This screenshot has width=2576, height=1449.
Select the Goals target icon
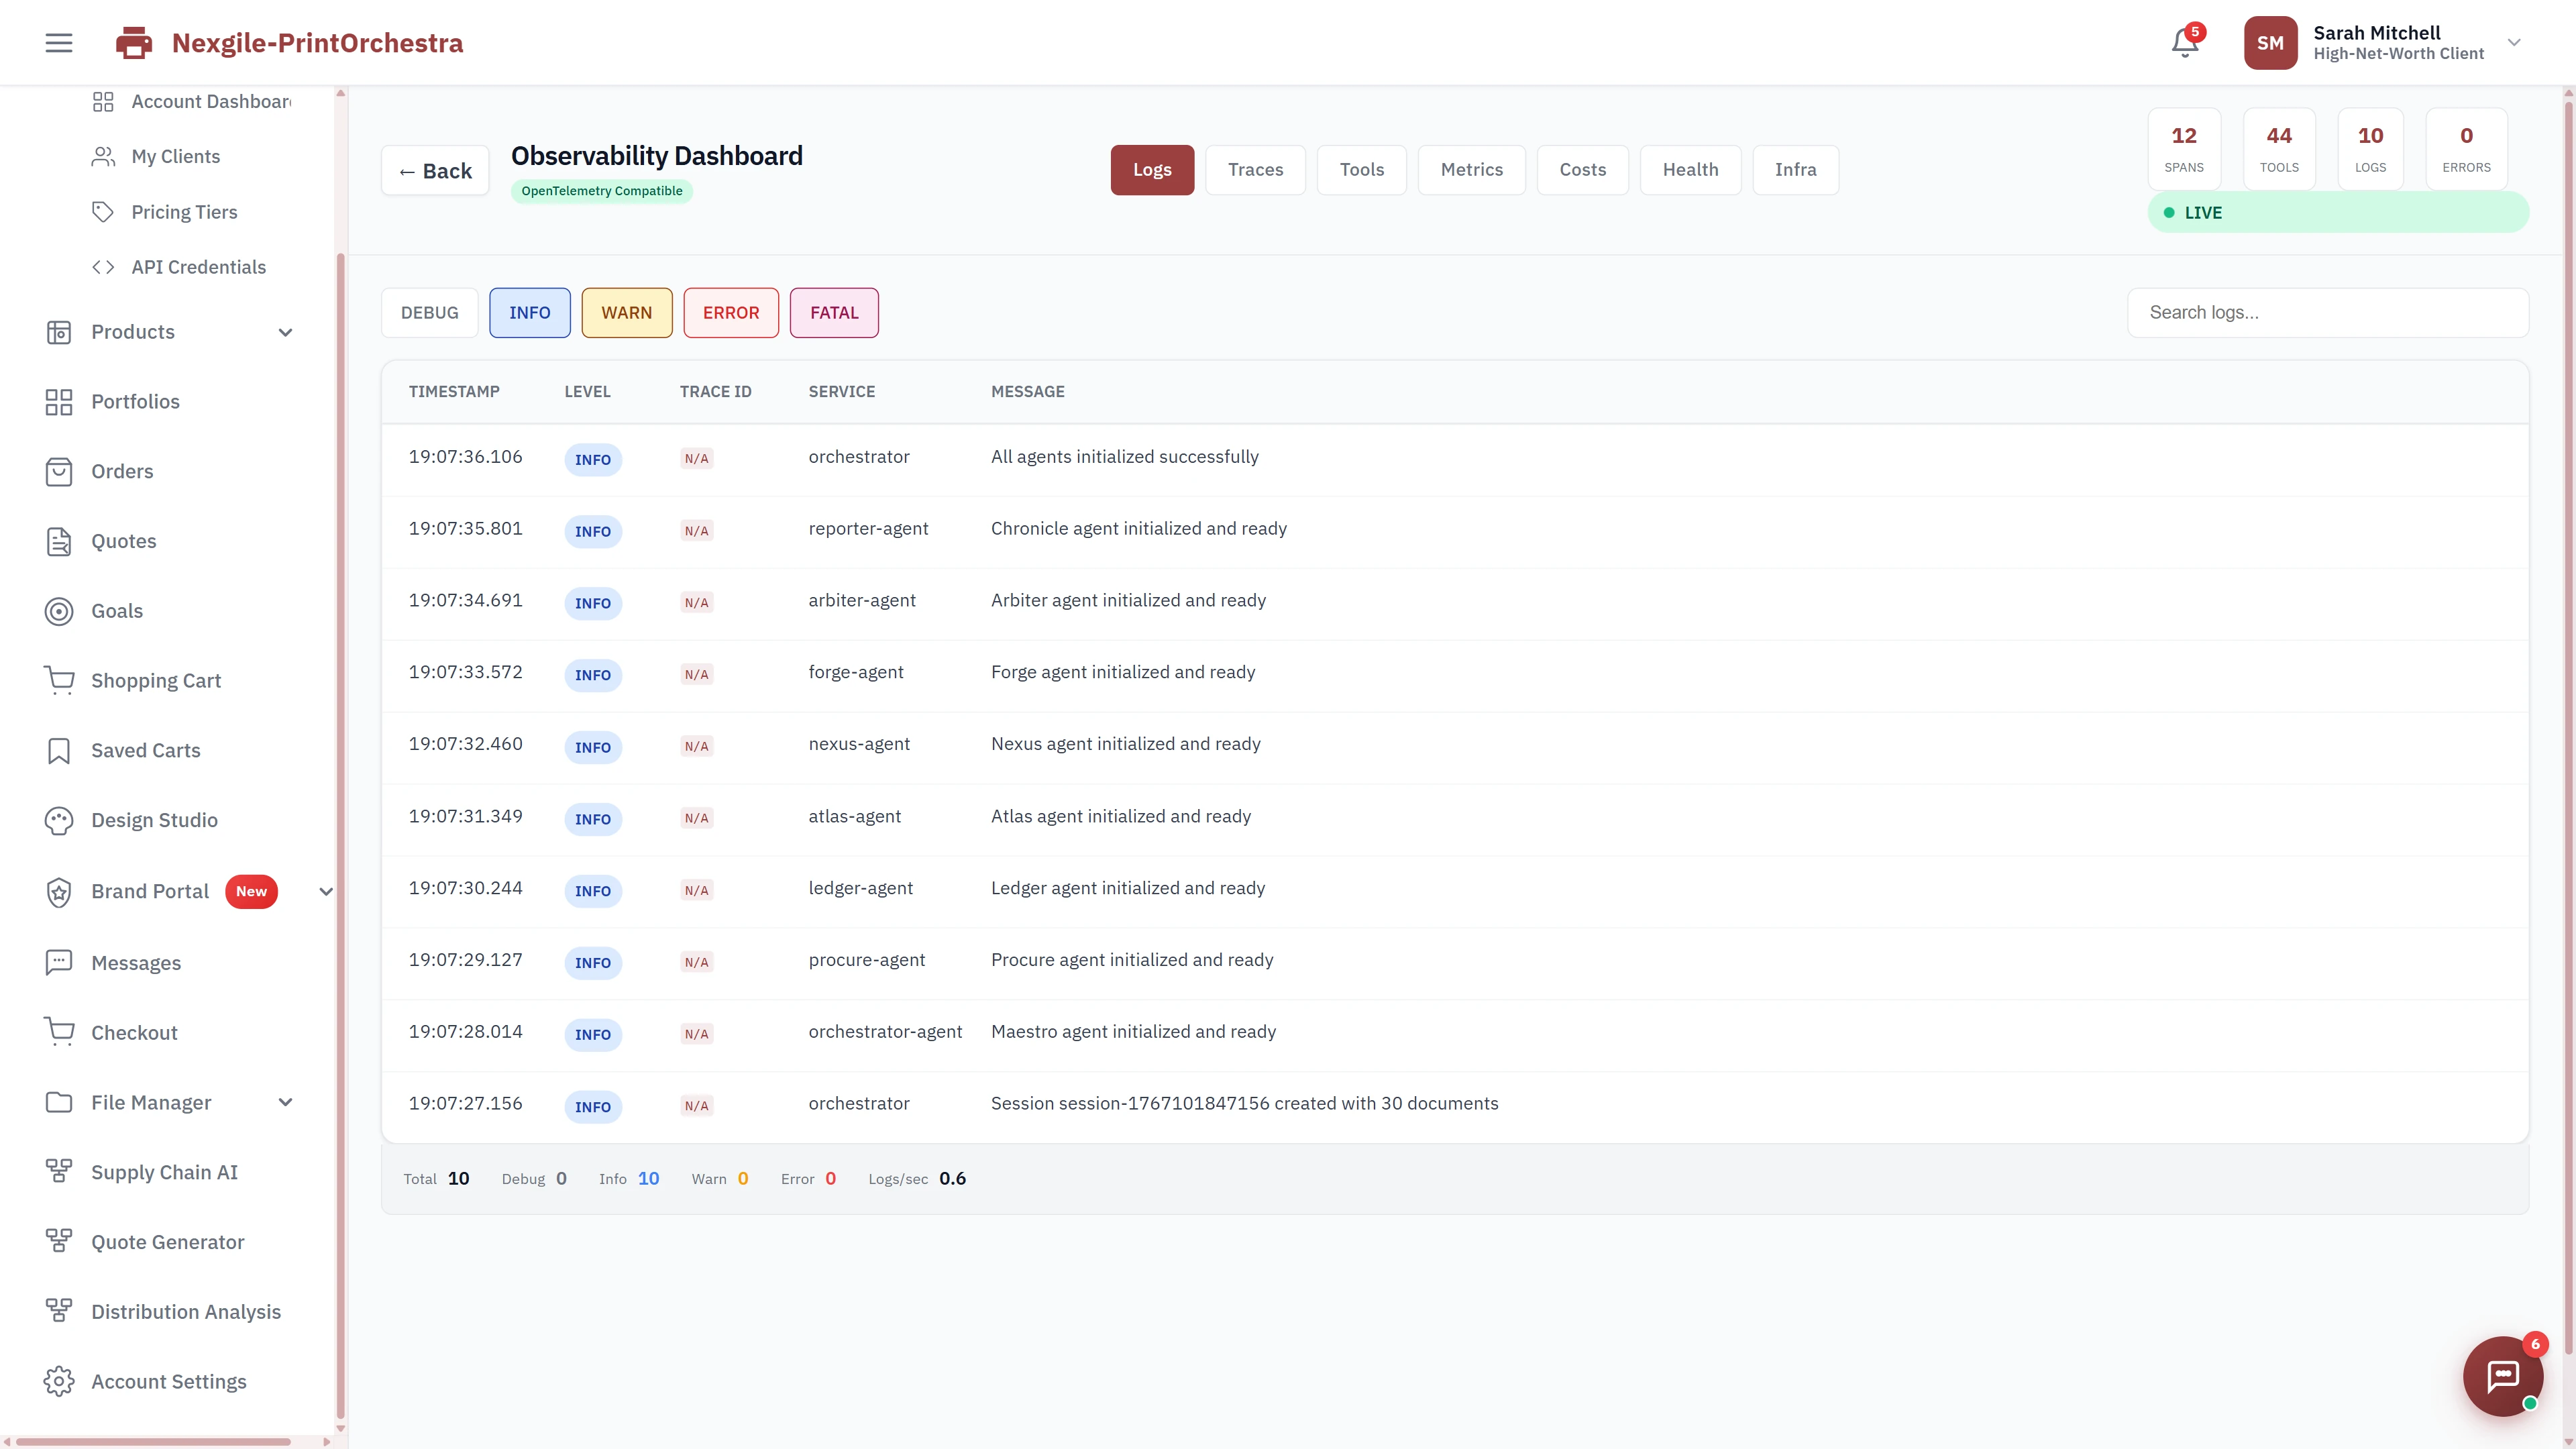point(58,611)
